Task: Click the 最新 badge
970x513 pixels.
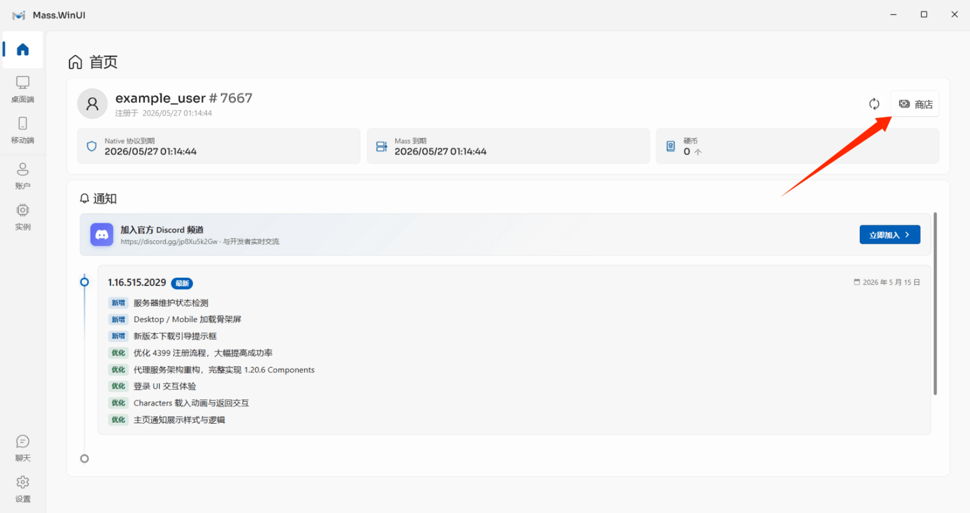Action: point(182,283)
